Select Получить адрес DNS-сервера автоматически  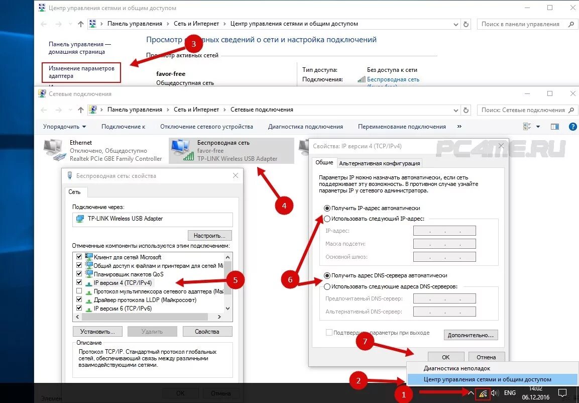tap(327, 275)
